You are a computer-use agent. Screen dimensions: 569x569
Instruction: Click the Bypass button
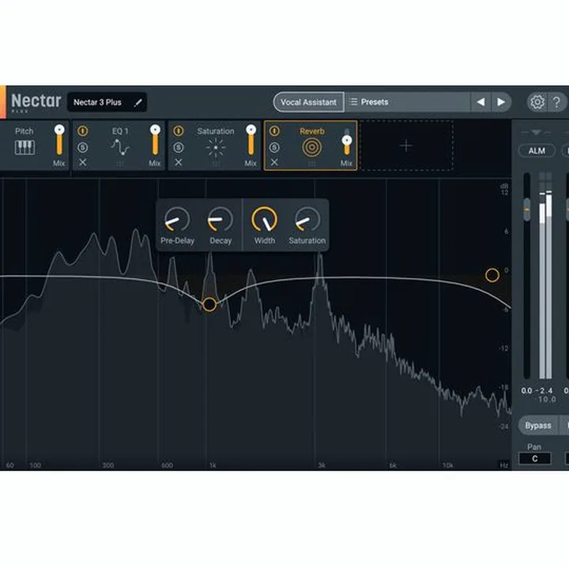coord(538,425)
